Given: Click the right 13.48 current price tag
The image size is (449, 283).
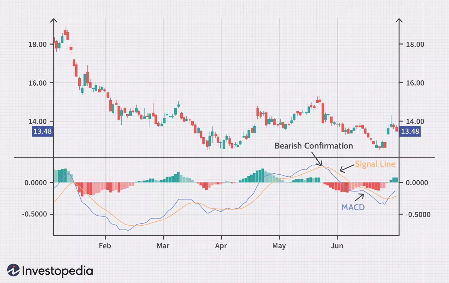Looking at the screenshot, I should 410,131.
